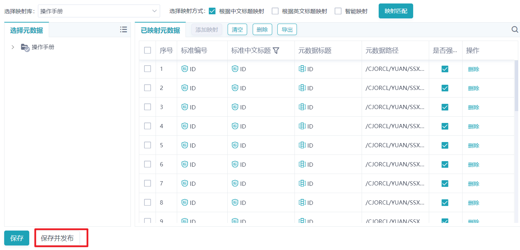Open the 选择元数据 tab

(26, 30)
